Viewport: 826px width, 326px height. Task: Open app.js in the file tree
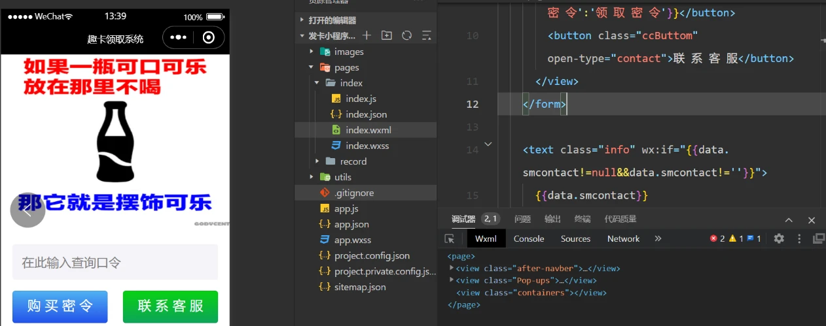pos(346,208)
